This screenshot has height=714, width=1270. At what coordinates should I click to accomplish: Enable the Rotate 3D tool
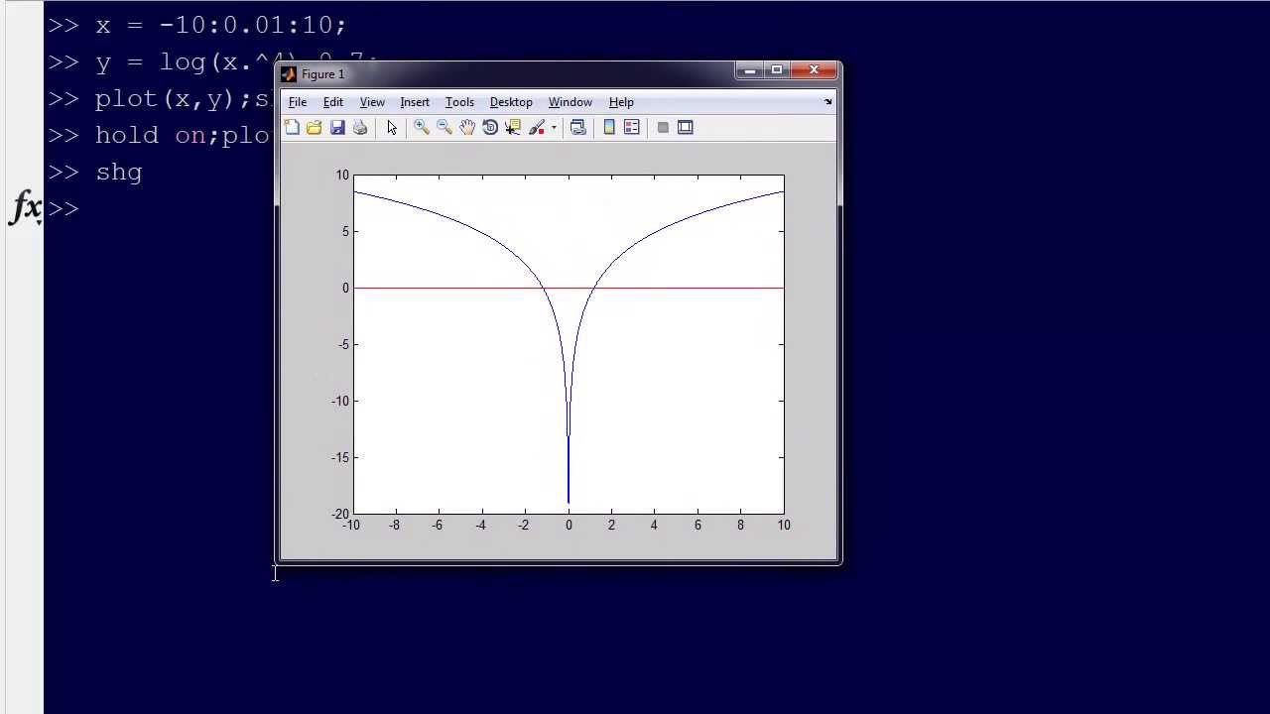point(490,127)
